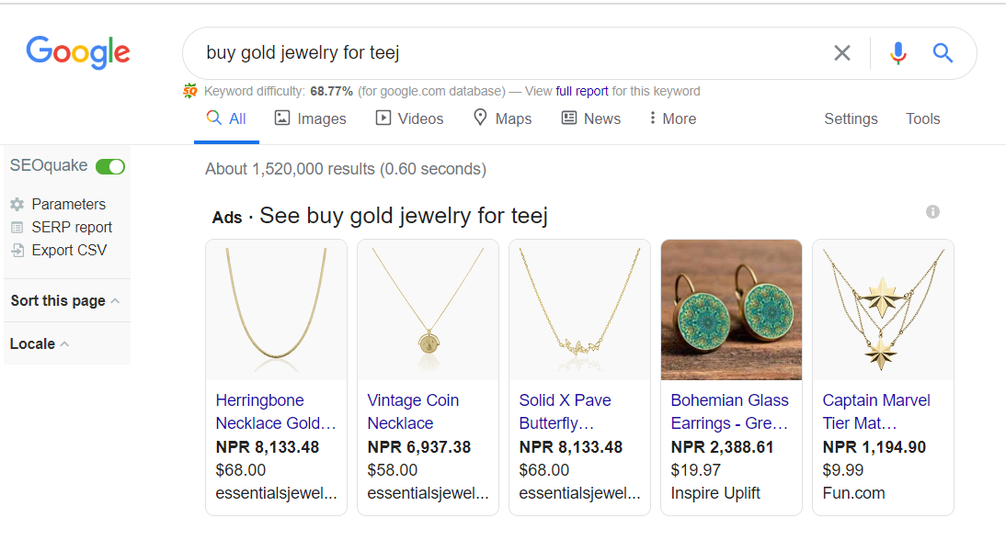Click into the search query field
Viewport: 1006px width, 540px height.
coord(506,53)
